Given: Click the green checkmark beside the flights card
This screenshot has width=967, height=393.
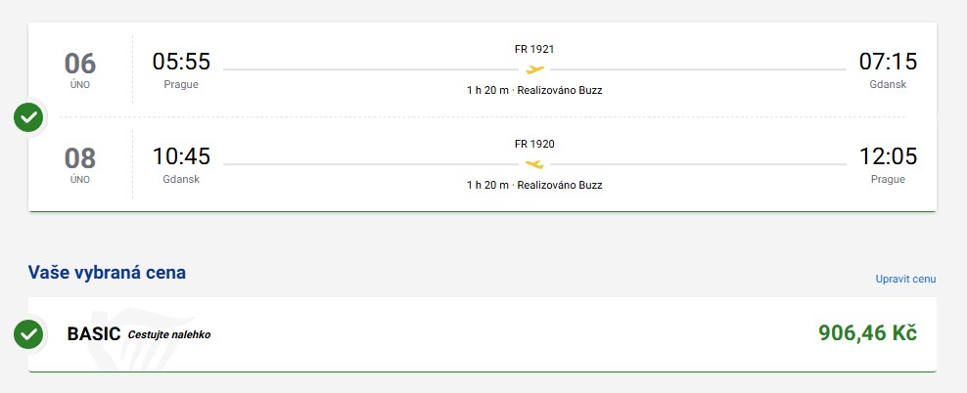Looking at the screenshot, I should point(28,117).
